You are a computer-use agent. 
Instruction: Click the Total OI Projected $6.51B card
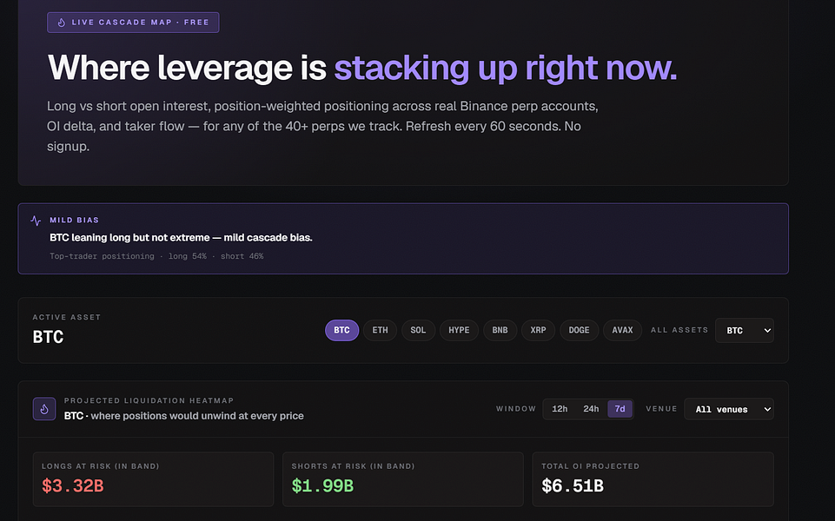click(653, 479)
